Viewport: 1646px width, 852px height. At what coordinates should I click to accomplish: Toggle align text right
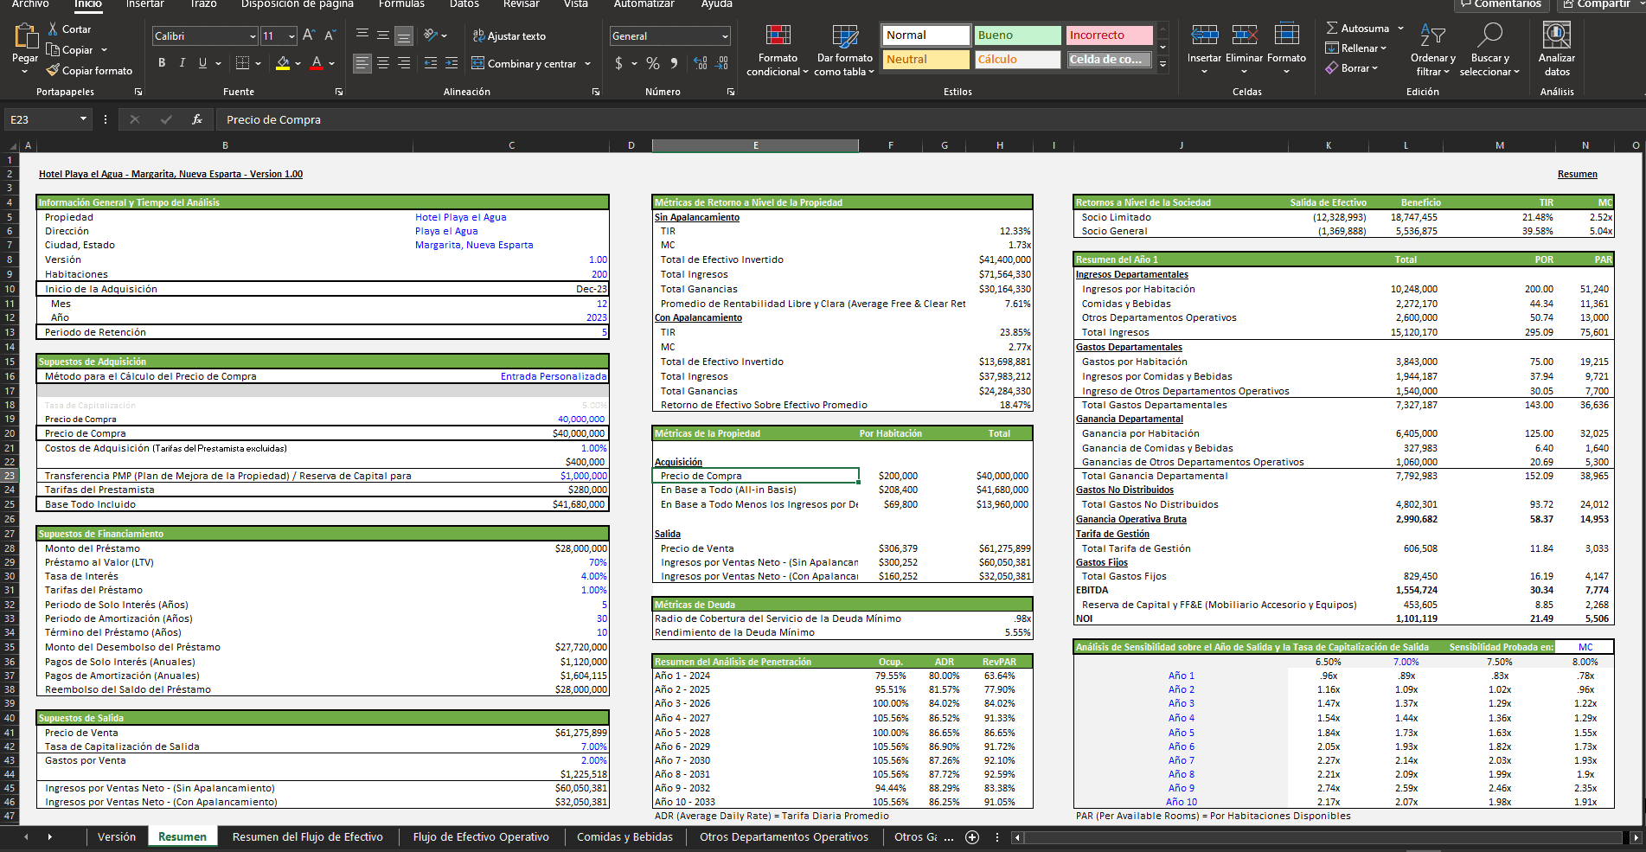[x=404, y=63]
